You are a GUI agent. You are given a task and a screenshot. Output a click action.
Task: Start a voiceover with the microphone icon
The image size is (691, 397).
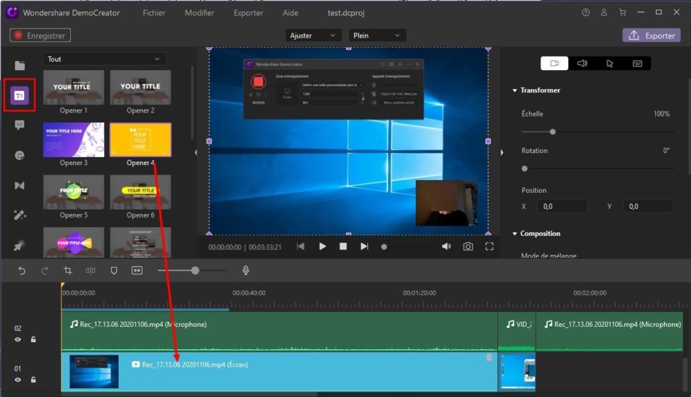[246, 270]
